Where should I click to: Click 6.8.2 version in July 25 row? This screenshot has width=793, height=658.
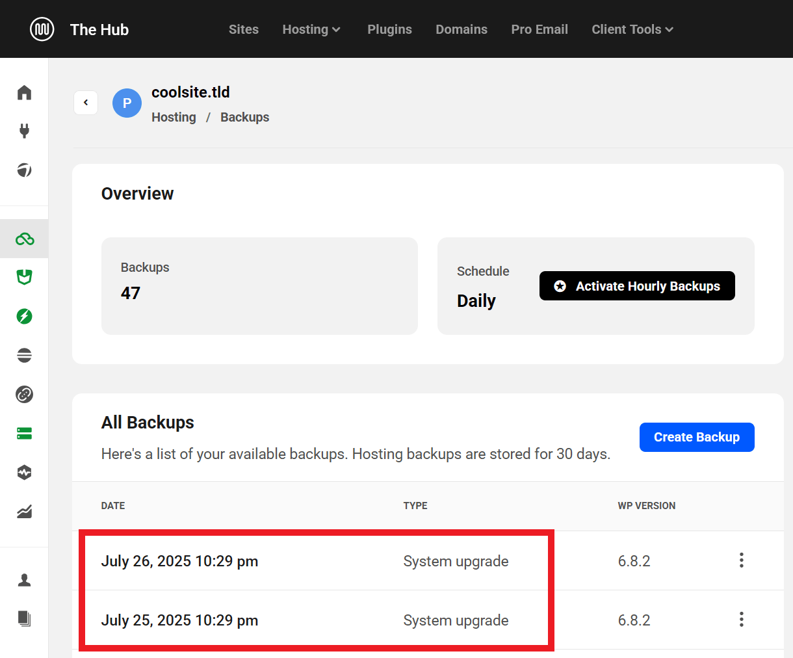click(634, 620)
